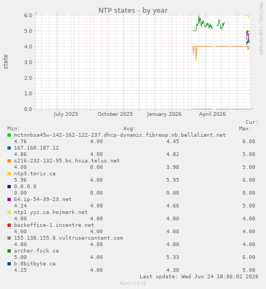Click the 6.0 y-axis value label

click(x=28, y=16)
